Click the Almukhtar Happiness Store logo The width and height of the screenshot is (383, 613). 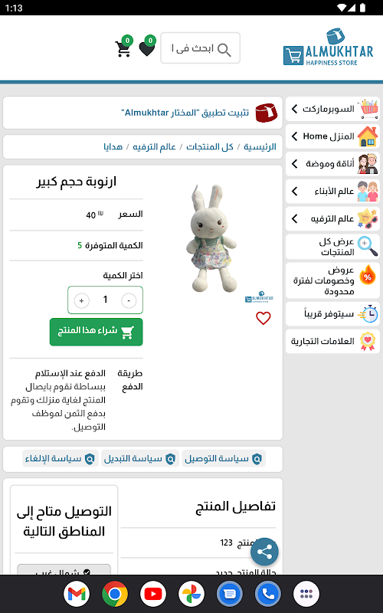(329, 47)
